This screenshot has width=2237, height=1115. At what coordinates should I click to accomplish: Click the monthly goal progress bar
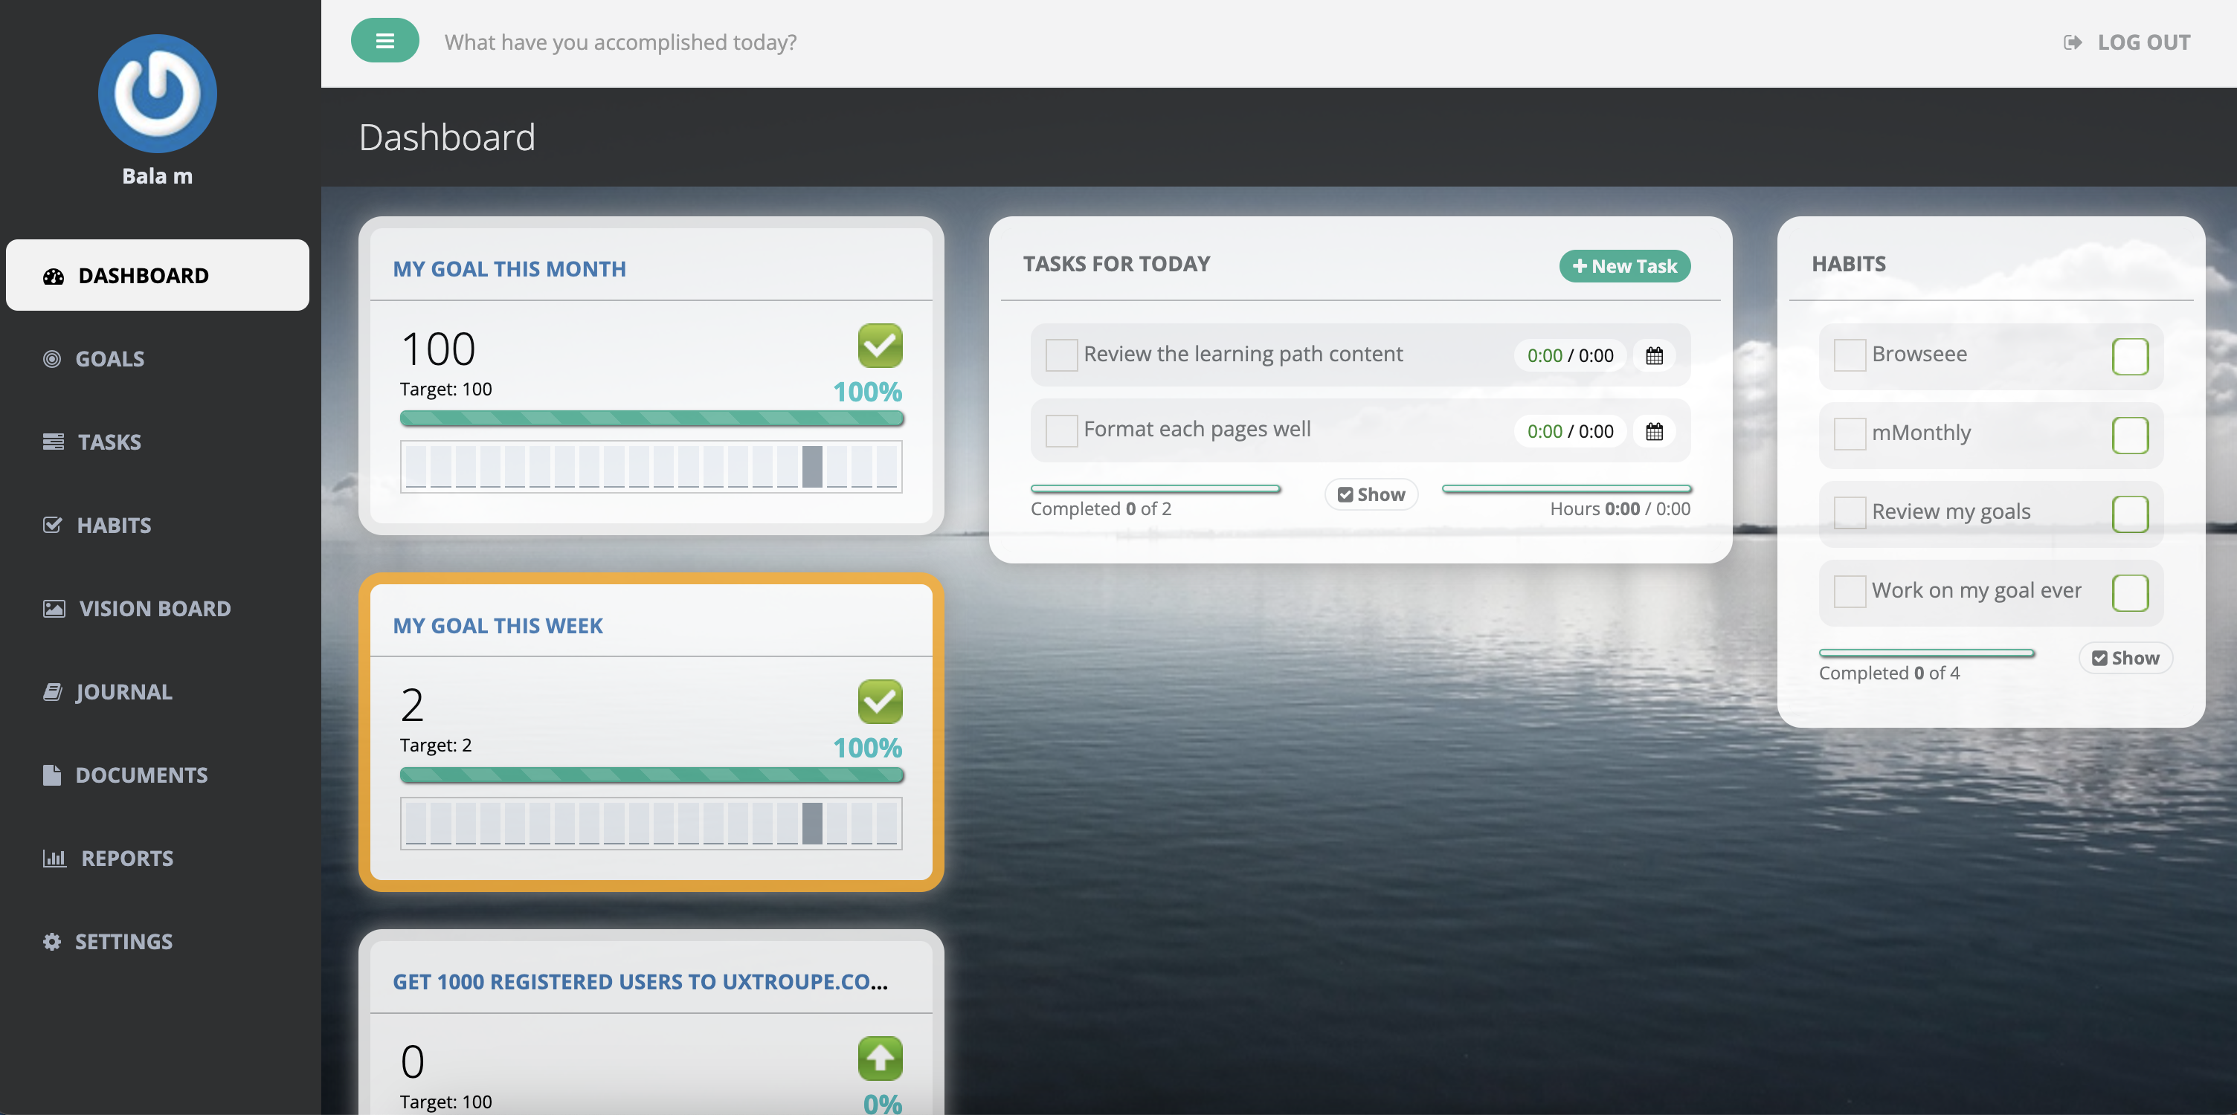651,418
